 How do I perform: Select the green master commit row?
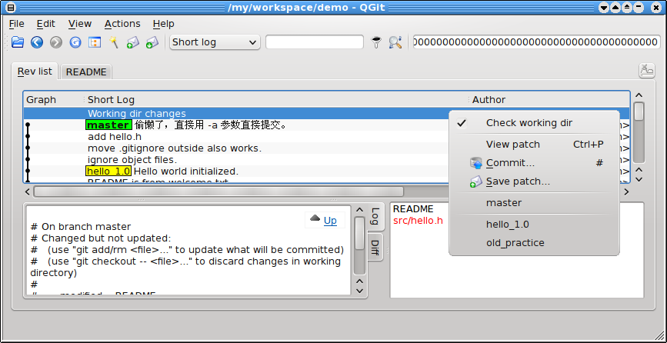[x=236, y=125]
